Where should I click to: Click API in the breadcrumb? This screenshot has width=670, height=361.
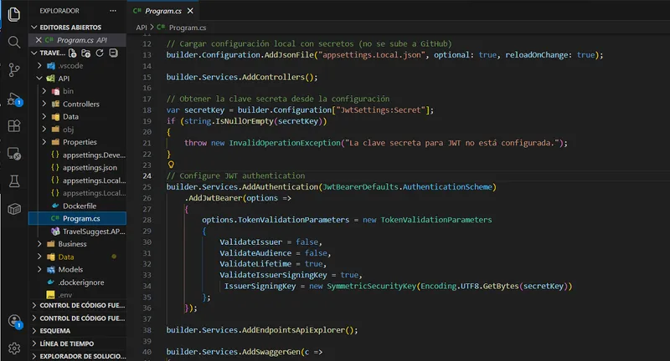click(142, 28)
